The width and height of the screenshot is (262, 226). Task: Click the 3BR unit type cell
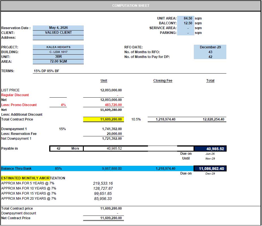(x=58, y=57)
